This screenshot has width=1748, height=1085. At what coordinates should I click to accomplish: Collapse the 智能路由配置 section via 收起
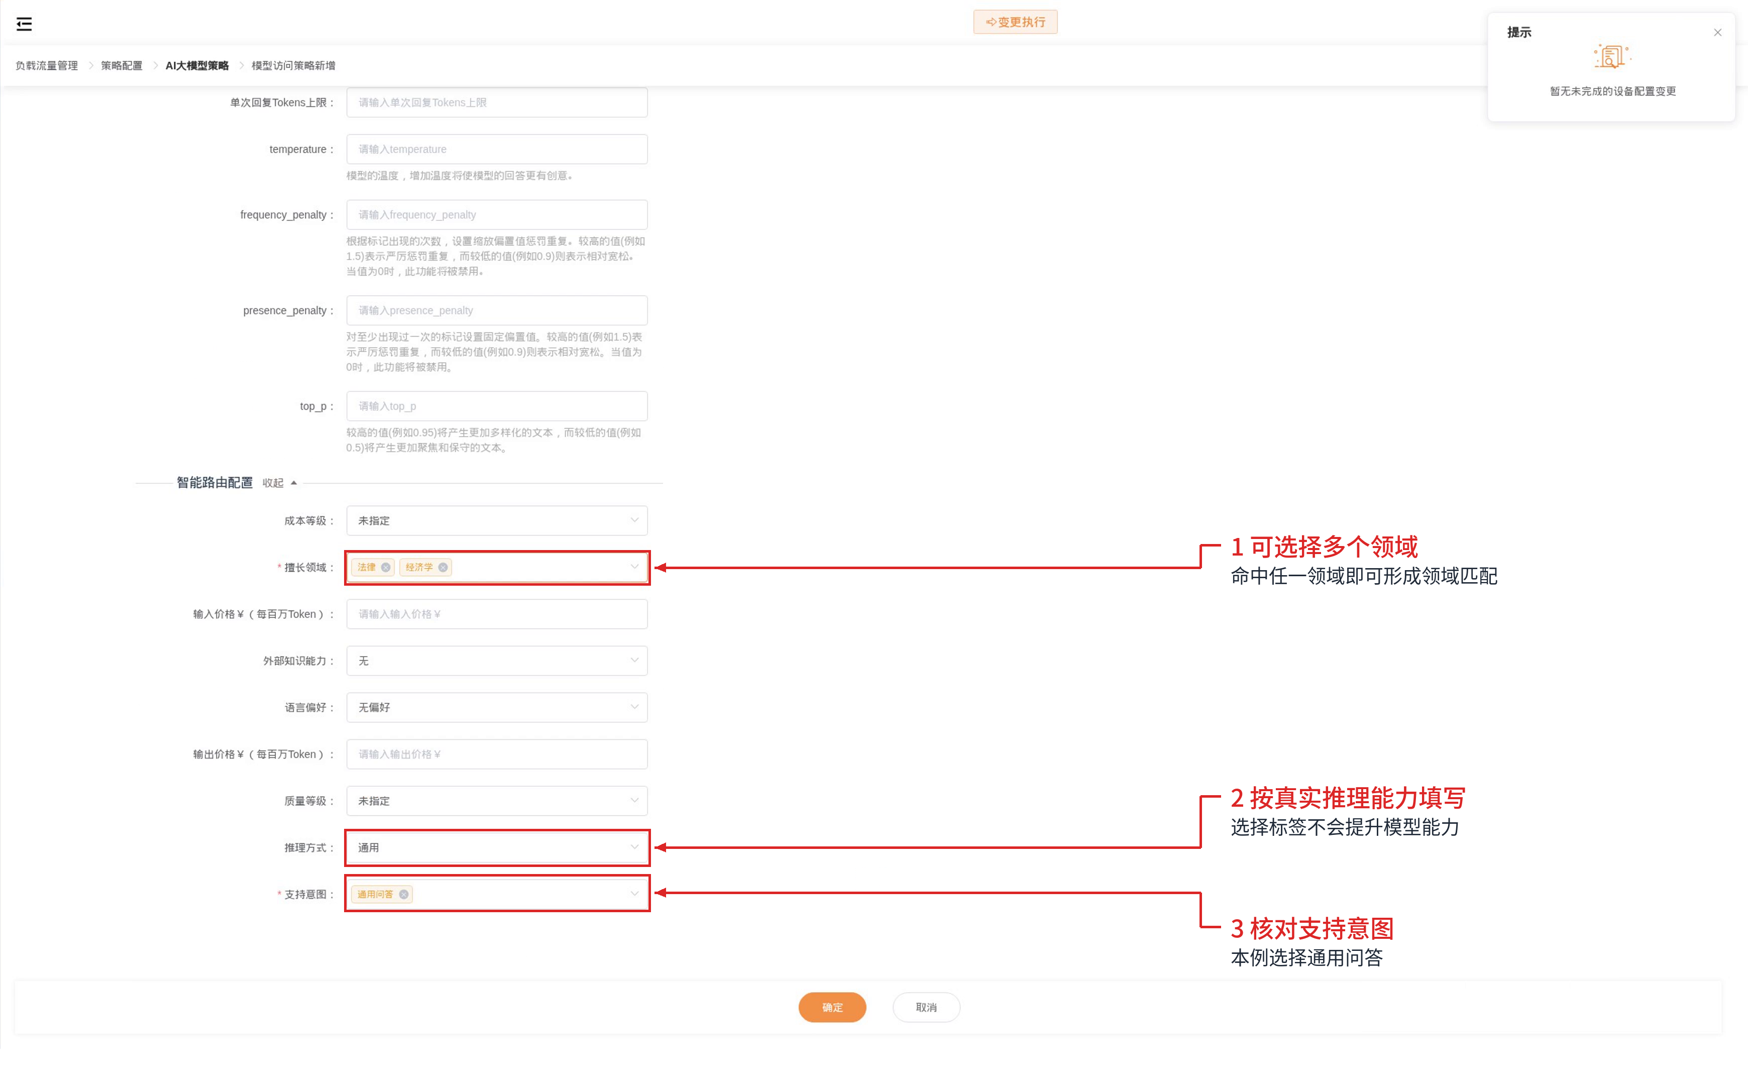[279, 483]
